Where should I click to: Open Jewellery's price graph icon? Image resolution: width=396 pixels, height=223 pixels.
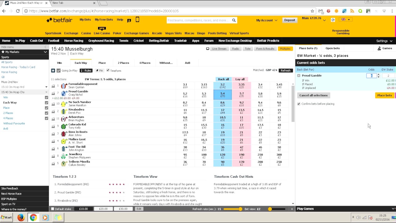tap(53, 156)
